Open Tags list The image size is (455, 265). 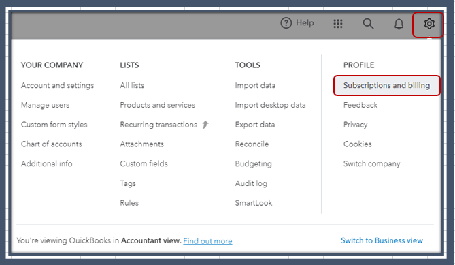(128, 183)
